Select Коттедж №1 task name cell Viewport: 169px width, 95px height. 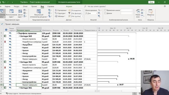tap(29, 88)
